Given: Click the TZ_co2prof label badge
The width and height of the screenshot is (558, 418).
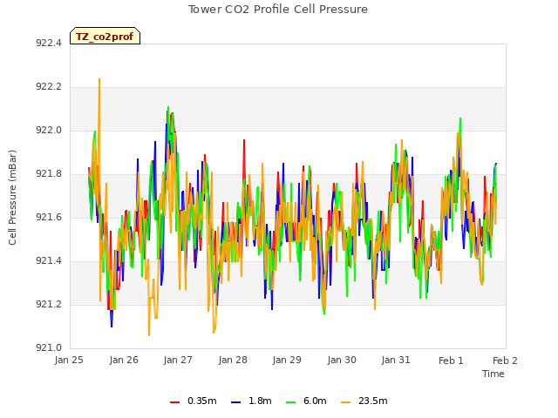Looking at the screenshot, I should coord(105,36).
